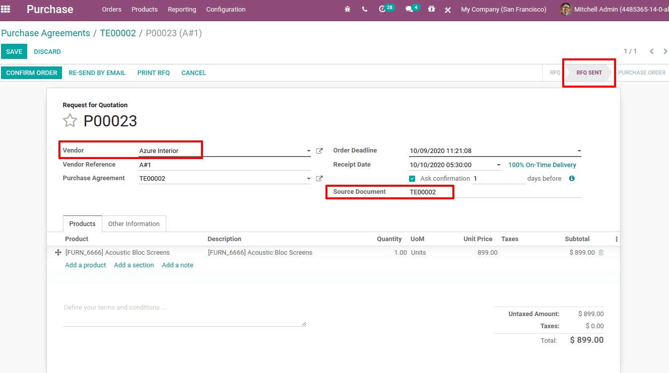Open the Receipt Date dropdown arrow
669x373 pixels.
click(x=499, y=165)
